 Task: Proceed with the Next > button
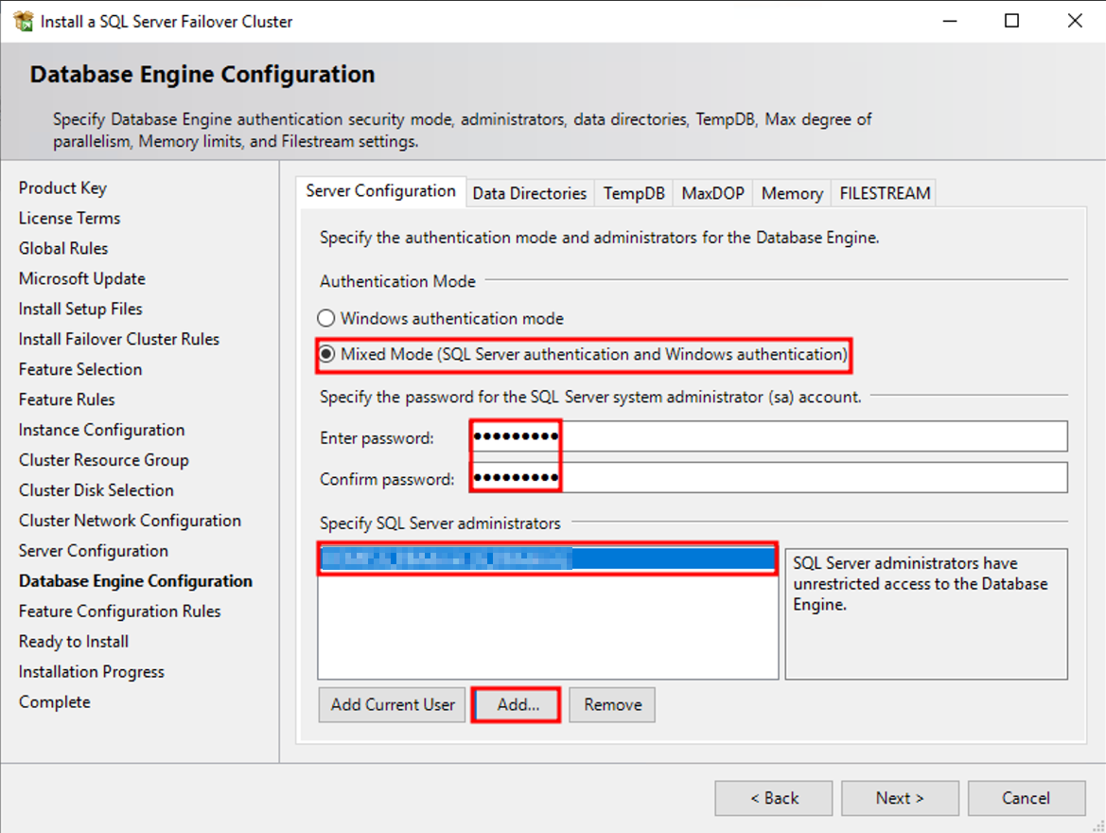[900, 798]
